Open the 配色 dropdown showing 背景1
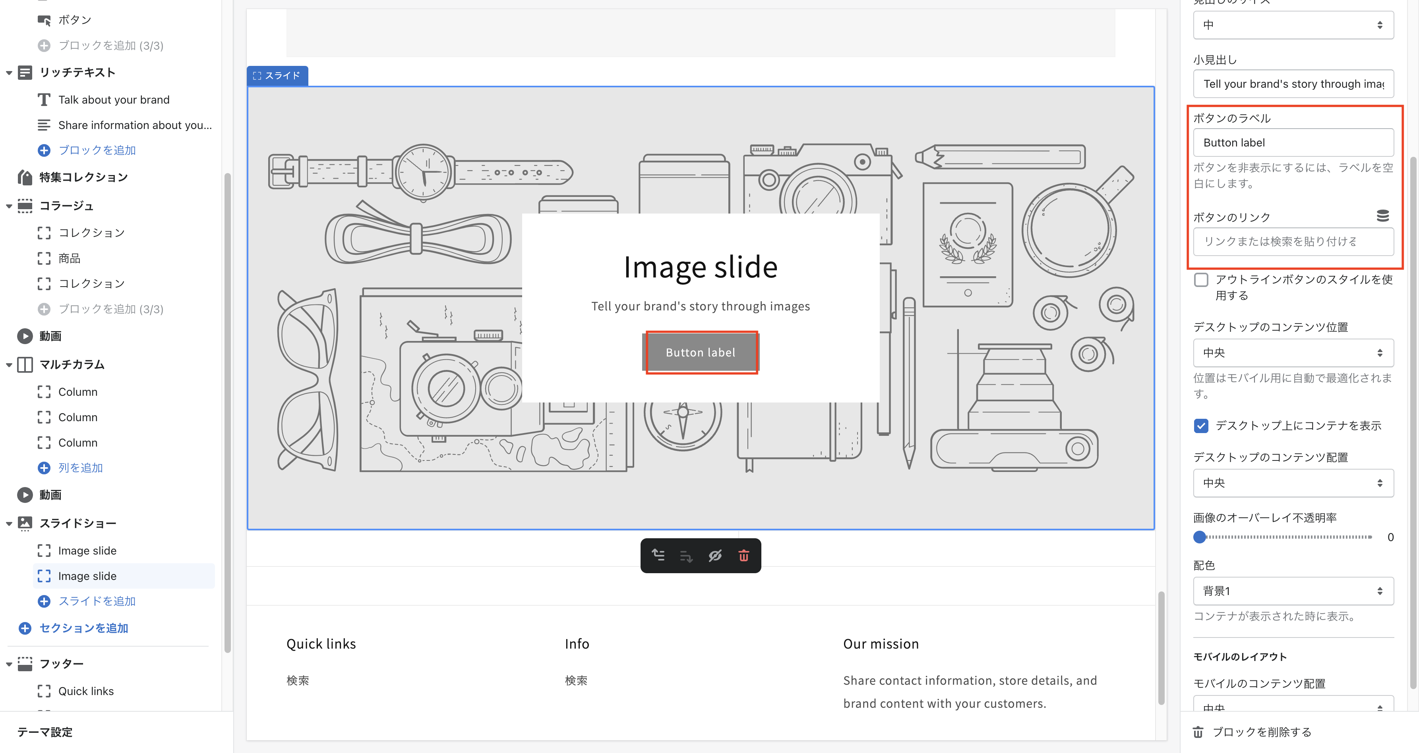This screenshot has width=1419, height=753. [x=1293, y=591]
